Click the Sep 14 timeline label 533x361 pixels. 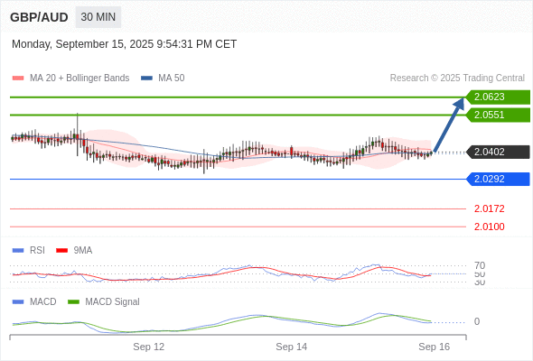point(291,347)
